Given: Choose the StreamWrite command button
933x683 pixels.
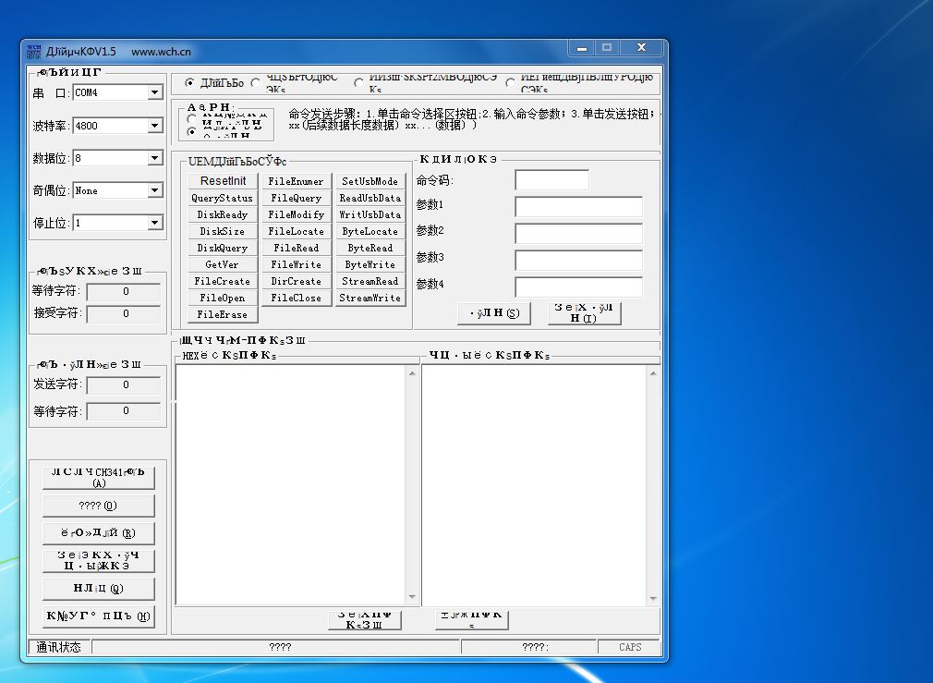Looking at the screenshot, I should (x=370, y=298).
